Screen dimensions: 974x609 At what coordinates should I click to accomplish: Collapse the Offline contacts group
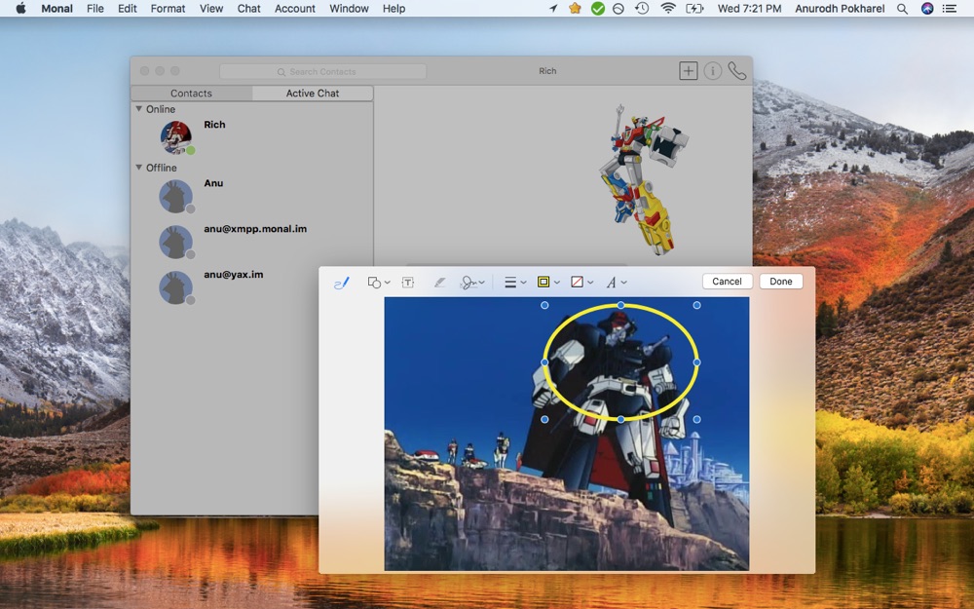(139, 168)
